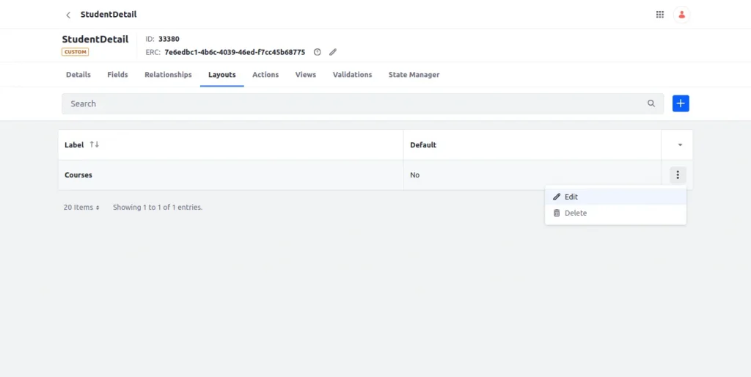Open the 20 Items per page dropdown

pyautogui.click(x=81, y=208)
